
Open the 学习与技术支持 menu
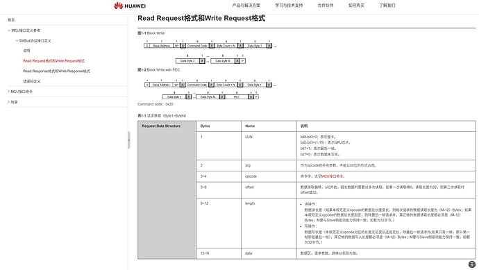pos(289,6)
